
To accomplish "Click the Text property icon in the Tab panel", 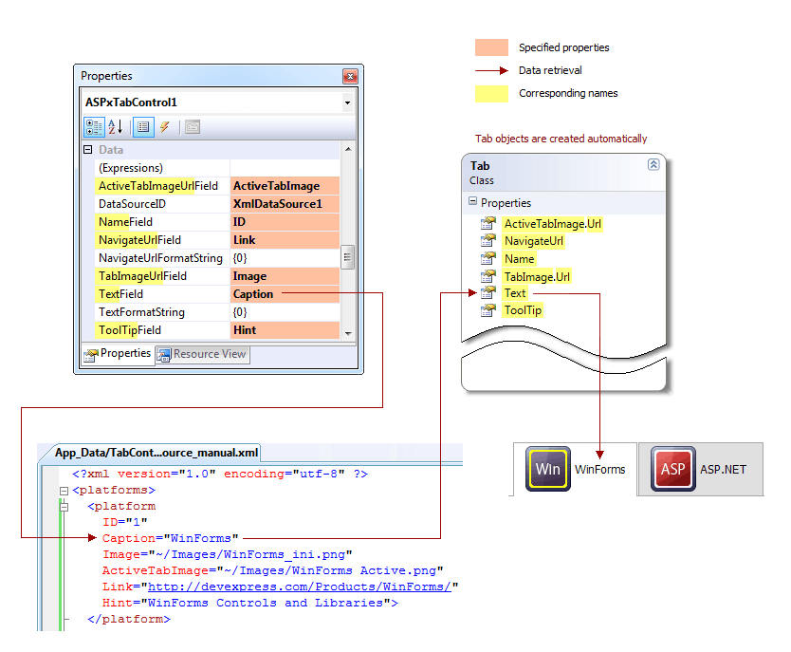I will coord(487,293).
